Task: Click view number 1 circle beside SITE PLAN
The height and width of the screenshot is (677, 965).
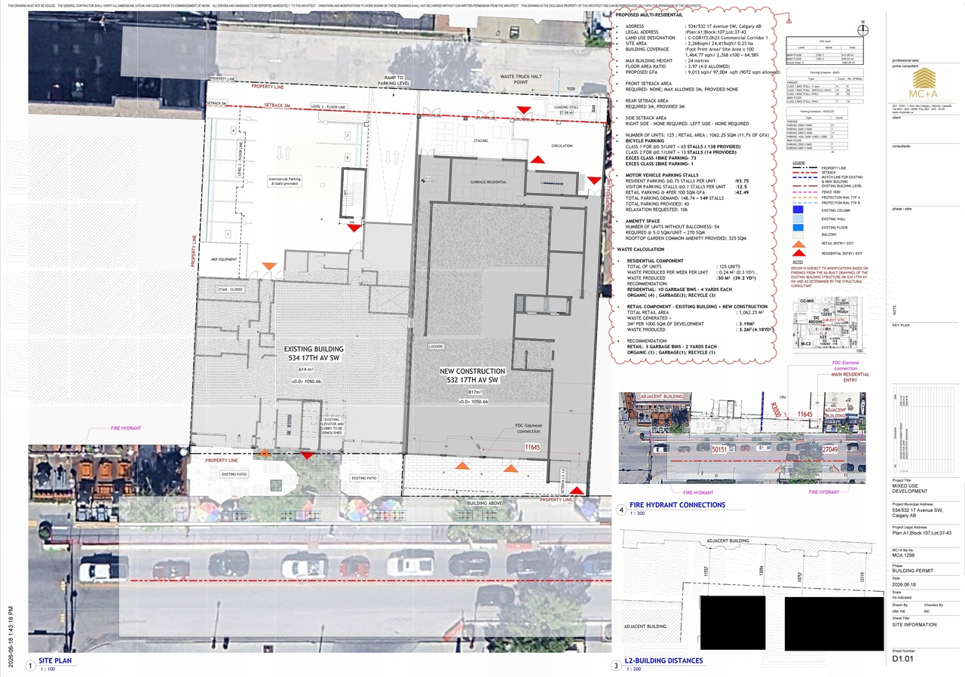Action: coord(30,666)
